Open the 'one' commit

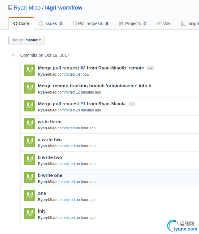coord(42,193)
